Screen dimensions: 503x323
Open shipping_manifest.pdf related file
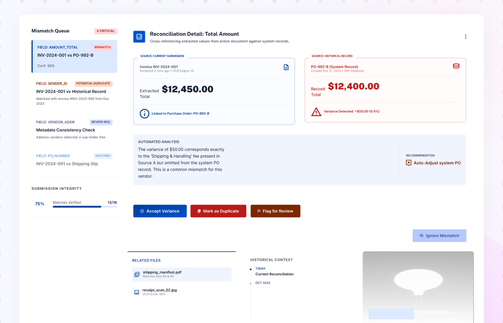click(182, 274)
